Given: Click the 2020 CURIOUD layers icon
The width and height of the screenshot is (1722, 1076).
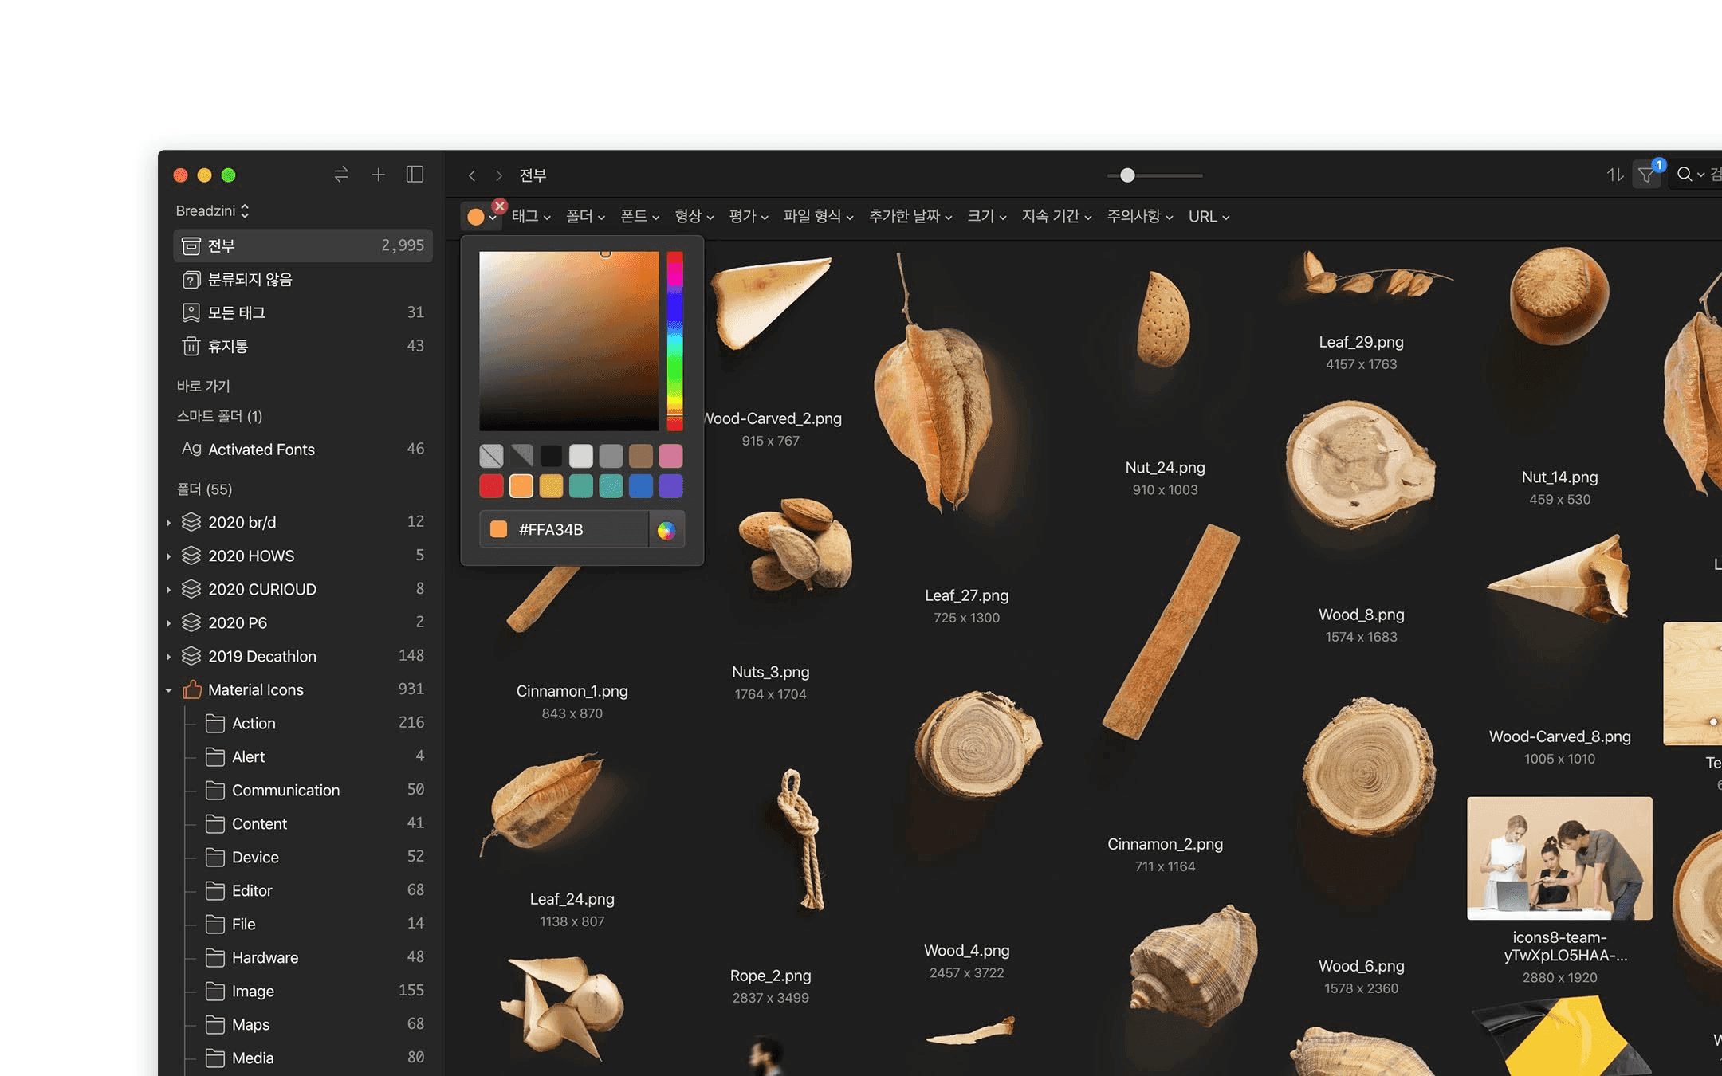Looking at the screenshot, I should pyautogui.click(x=191, y=589).
